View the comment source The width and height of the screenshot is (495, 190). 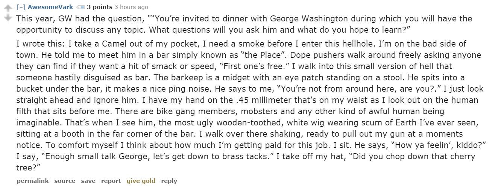coord(65,181)
